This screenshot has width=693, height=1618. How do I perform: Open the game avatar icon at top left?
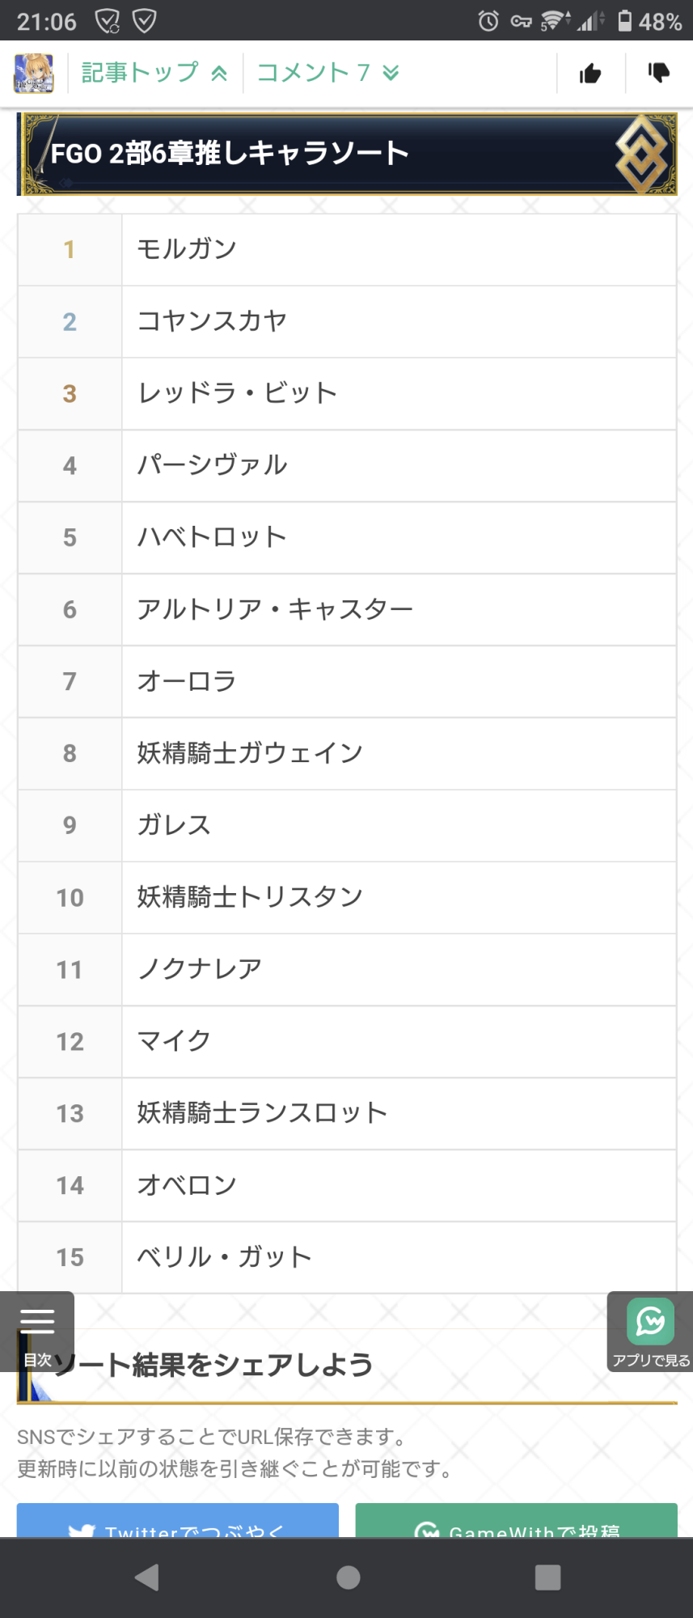pyautogui.click(x=34, y=74)
